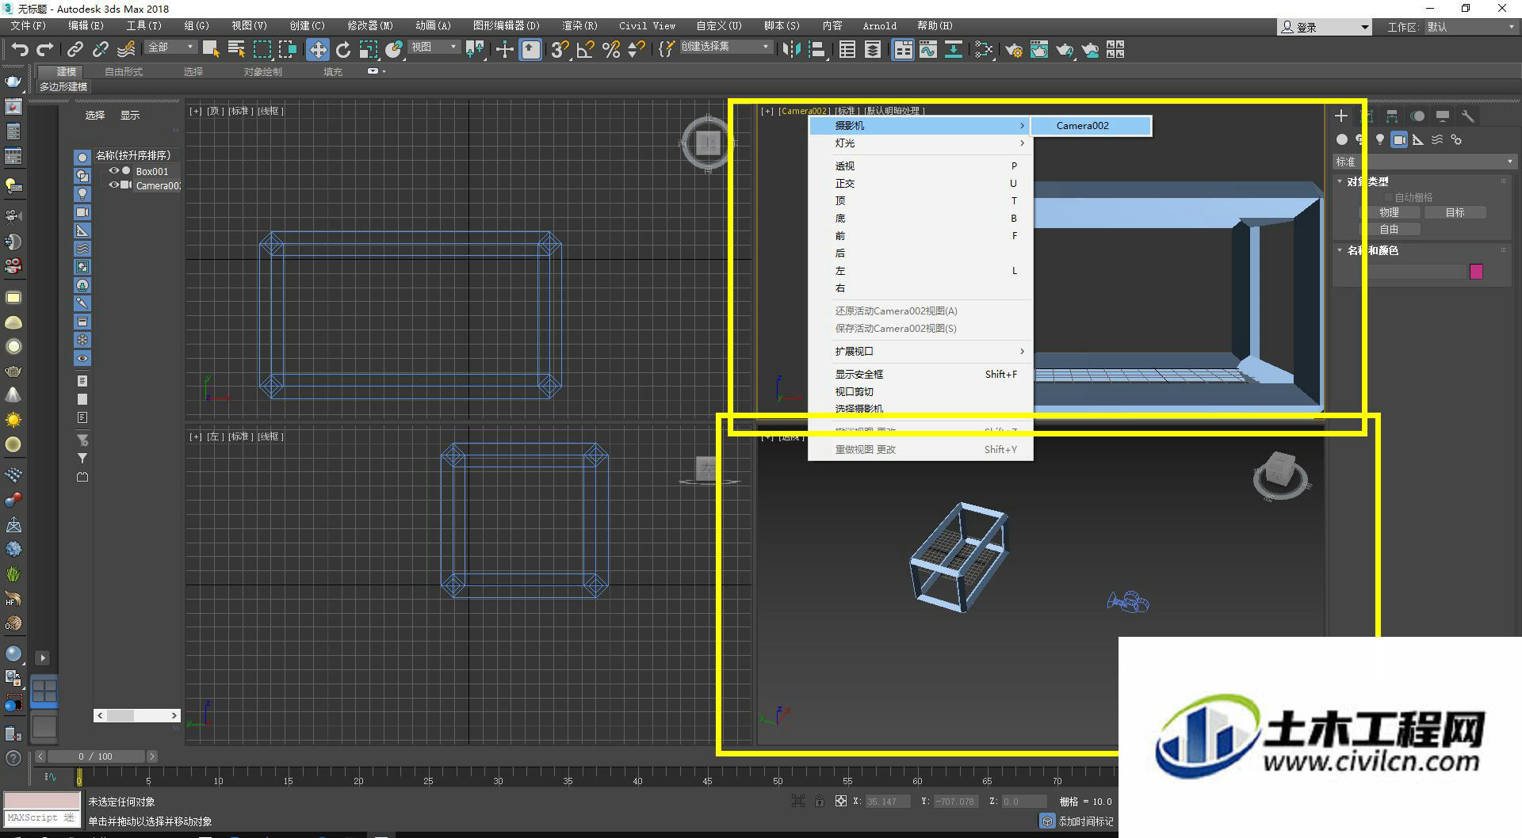Select the Helpers category ruler icon

1418,139
